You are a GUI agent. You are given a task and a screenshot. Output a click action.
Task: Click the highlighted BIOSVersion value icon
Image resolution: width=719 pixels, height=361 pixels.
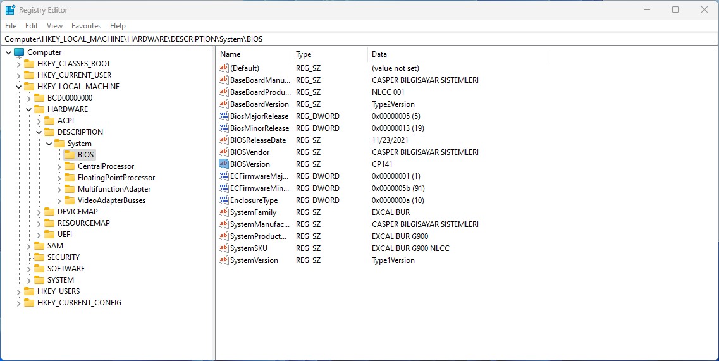point(224,164)
